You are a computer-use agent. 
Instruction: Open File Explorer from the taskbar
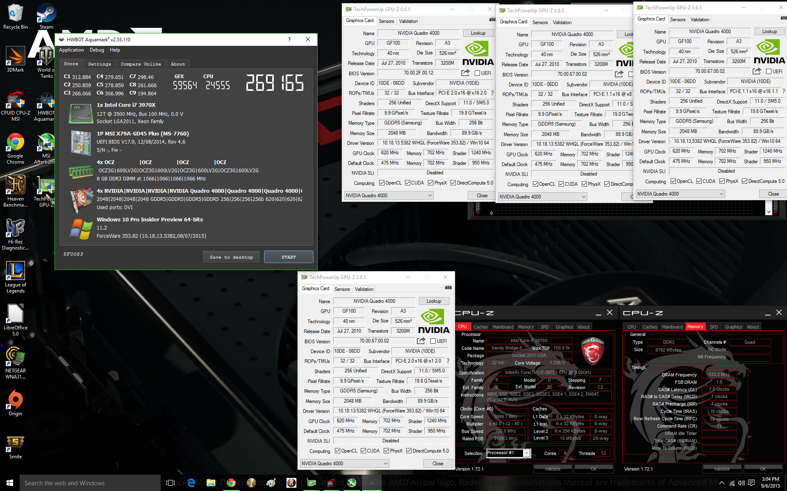click(x=211, y=483)
